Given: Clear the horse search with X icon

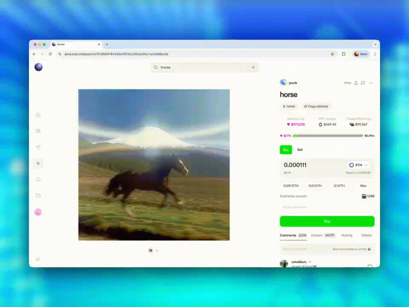Looking at the screenshot, I should click(x=253, y=67).
